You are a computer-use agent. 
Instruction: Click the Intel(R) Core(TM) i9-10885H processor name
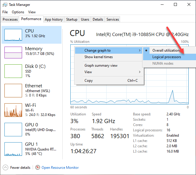point(142,34)
